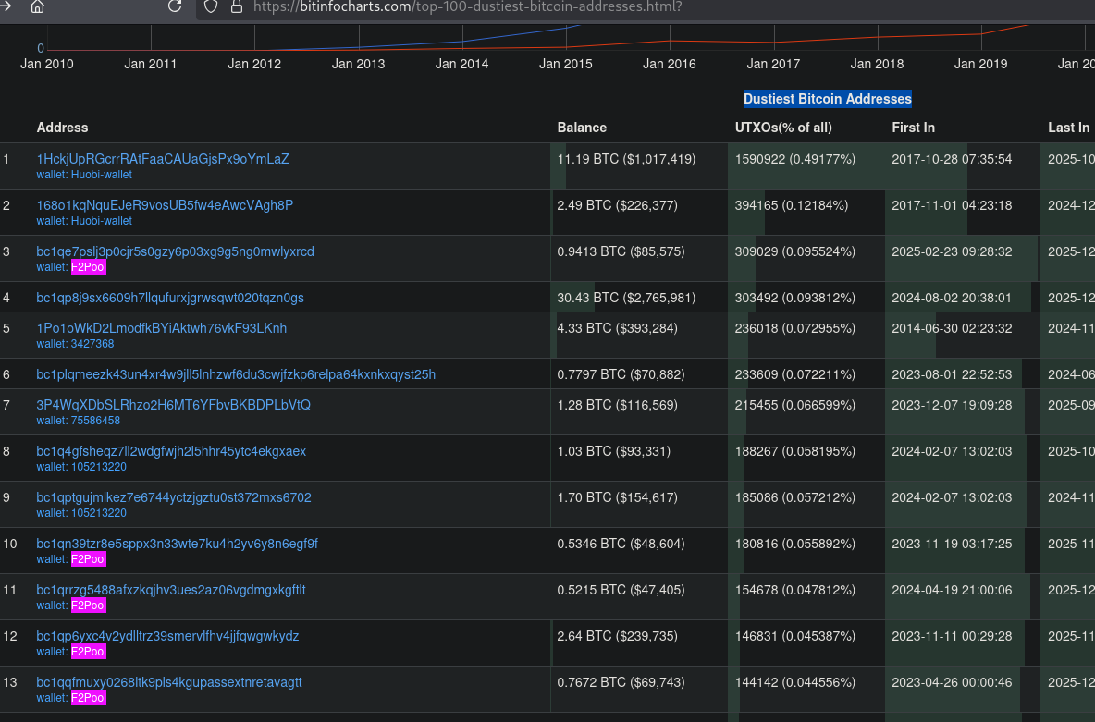Select first-in date 2025-02-23 09:28:32

(952, 251)
